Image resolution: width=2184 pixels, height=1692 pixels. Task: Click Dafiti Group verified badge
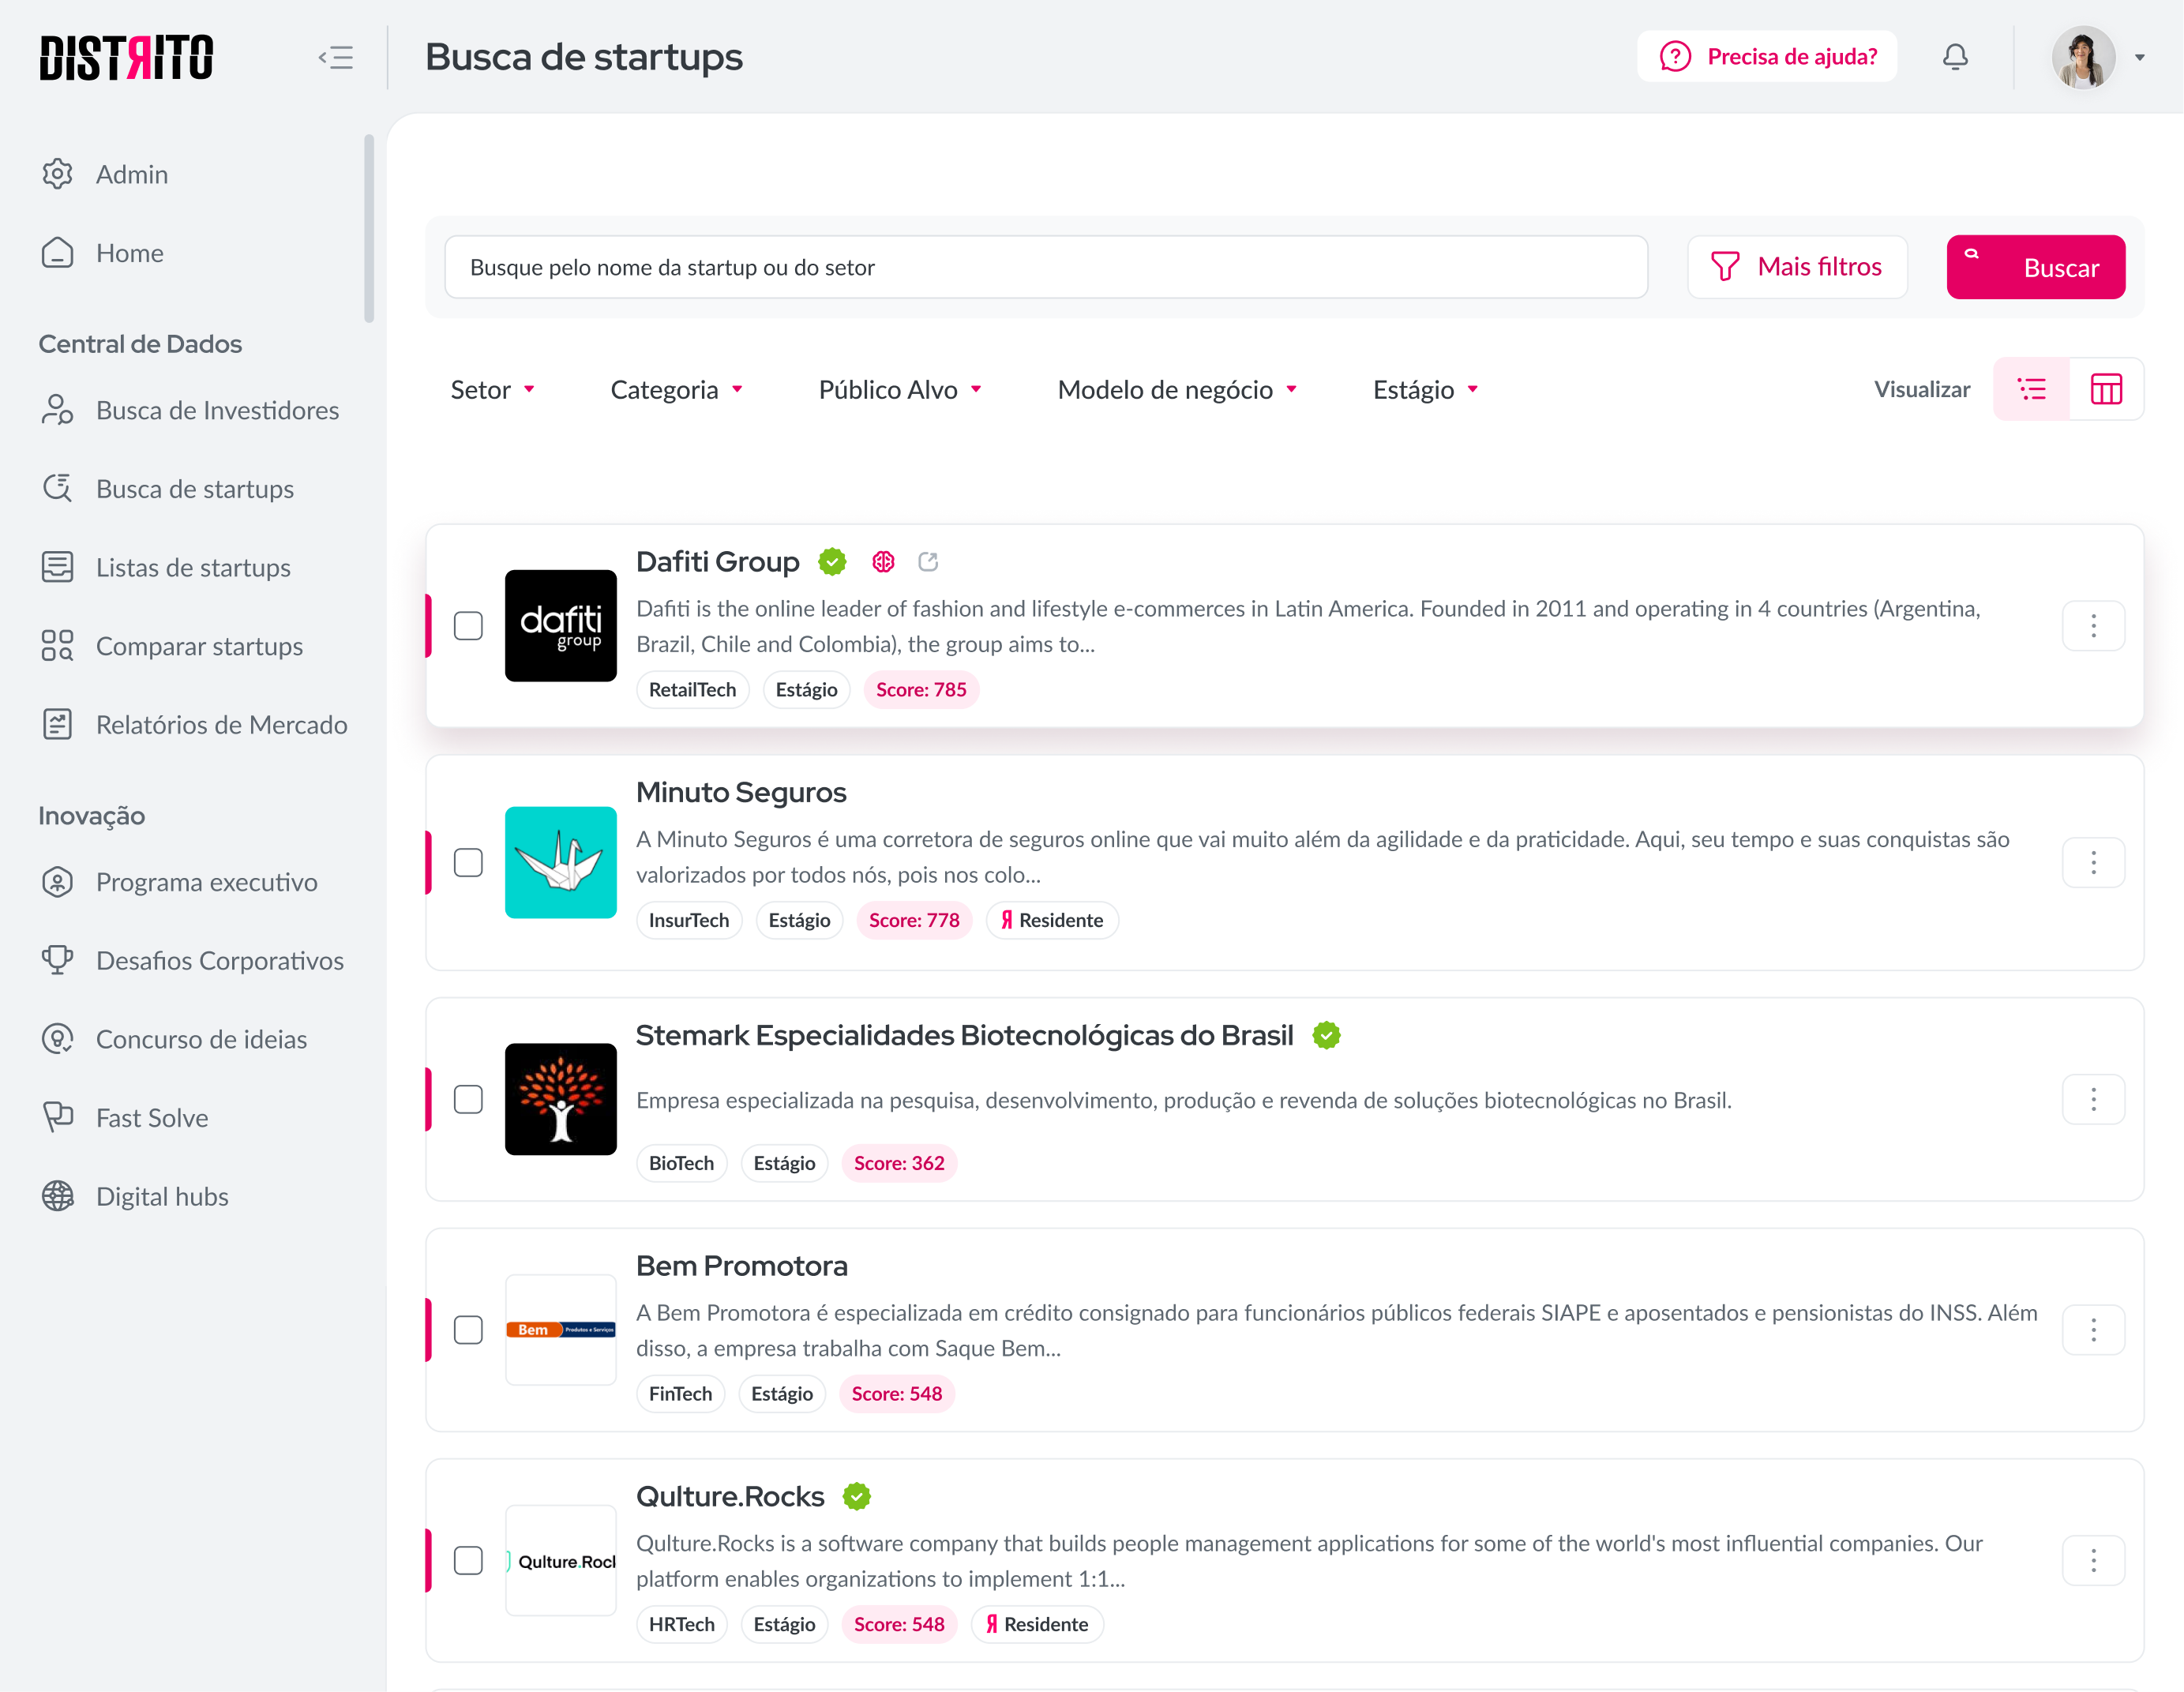coord(832,562)
